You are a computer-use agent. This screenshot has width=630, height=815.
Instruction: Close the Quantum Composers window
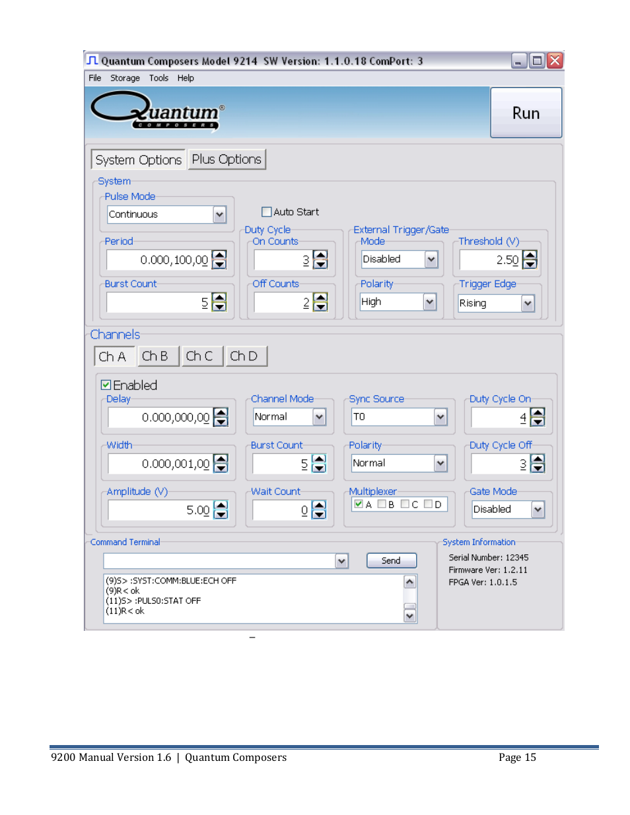[555, 61]
